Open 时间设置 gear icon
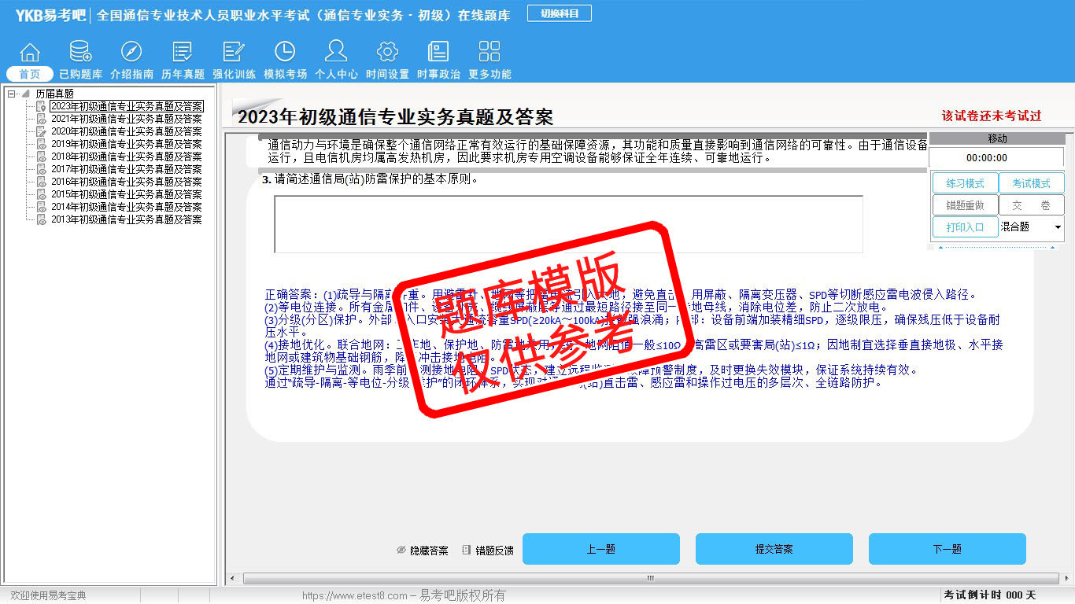The image size is (1075, 604). coord(387,53)
